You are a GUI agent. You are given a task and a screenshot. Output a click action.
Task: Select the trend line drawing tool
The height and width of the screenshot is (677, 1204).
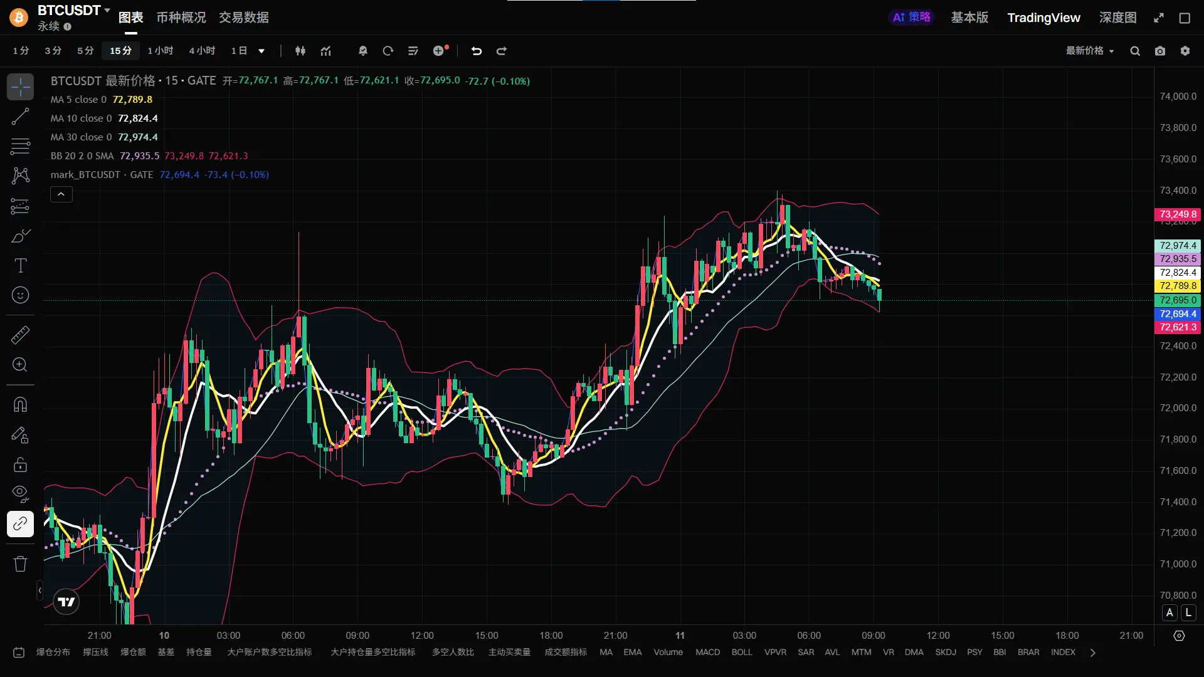click(x=20, y=117)
